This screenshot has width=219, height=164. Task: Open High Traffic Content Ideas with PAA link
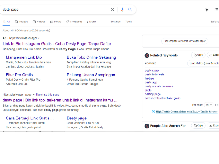pyautogui.click(x=187, y=112)
